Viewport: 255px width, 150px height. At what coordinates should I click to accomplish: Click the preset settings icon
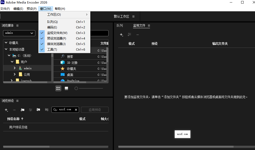(30, 110)
